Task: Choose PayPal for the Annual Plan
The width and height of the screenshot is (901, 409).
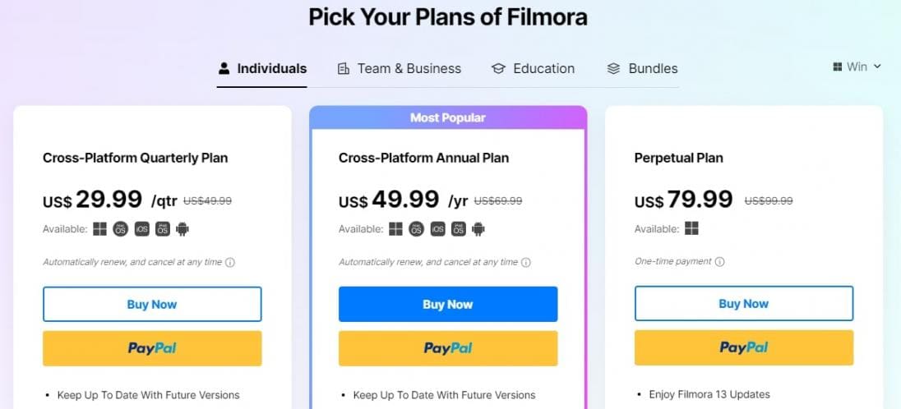Action: point(448,348)
